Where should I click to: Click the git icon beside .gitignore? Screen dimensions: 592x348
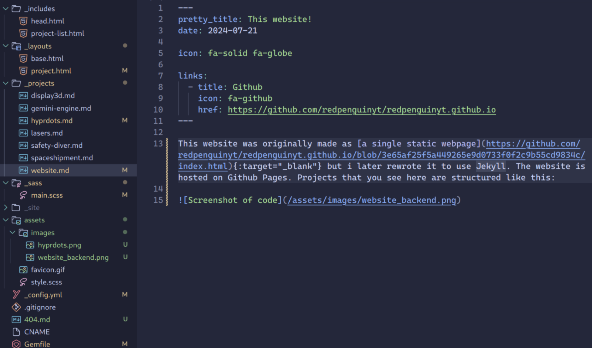pyautogui.click(x=16, y=307)
